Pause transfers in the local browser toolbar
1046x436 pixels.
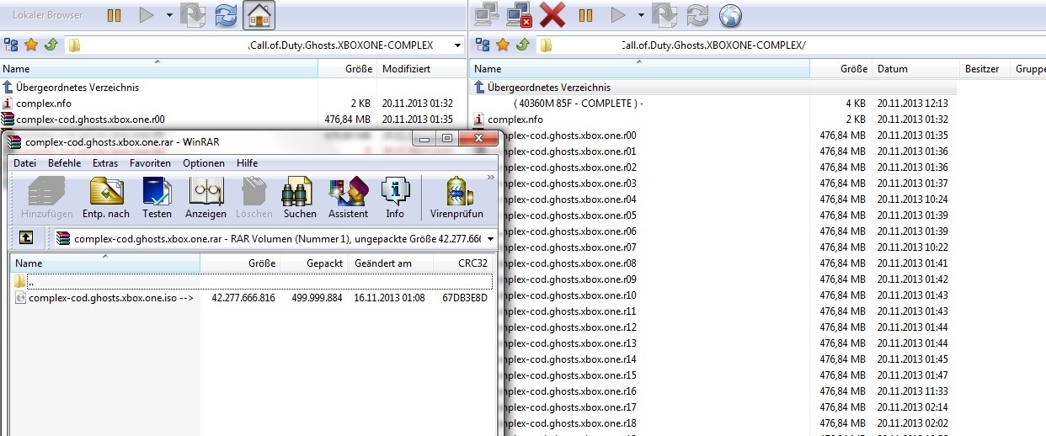(114, 15)
